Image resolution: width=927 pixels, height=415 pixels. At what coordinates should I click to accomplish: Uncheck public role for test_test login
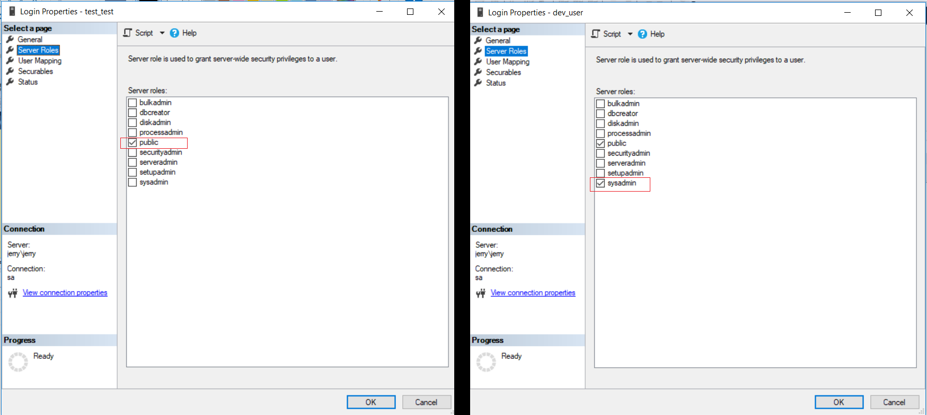133,143
